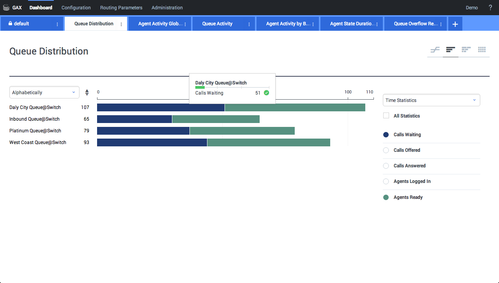Open the Routing Parameters menu
The image size is (499, 283).
click(x=121, y=8)
